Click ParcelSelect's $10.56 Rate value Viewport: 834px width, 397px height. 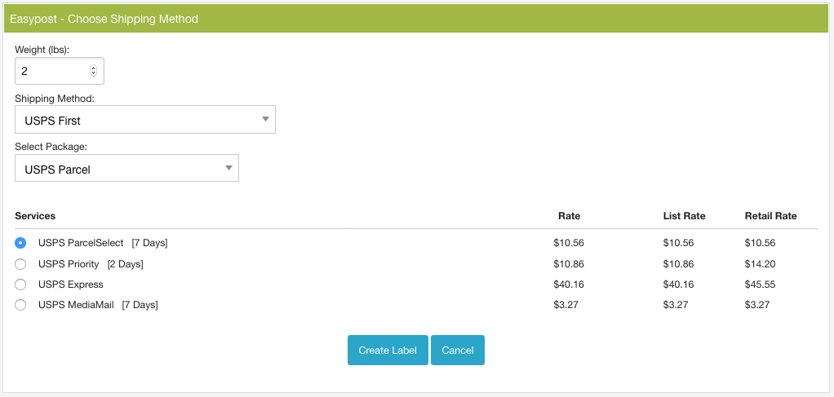pos(569,243)
